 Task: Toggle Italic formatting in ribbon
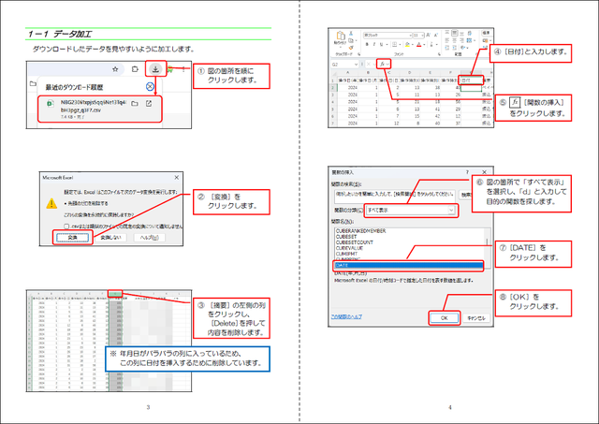374,44
